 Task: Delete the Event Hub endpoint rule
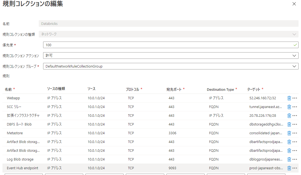(x=289, y=168)
